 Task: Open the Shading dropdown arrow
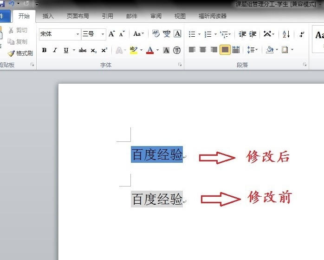tap(277, 50)
